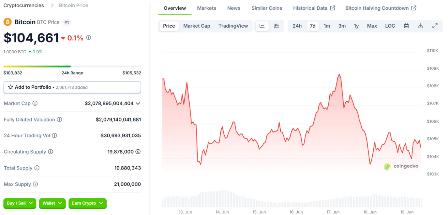The width and height of the screenshot is (448, 215).
Task: Click the 21,000,000 max supply value
Action: click(x=127, y=184)
